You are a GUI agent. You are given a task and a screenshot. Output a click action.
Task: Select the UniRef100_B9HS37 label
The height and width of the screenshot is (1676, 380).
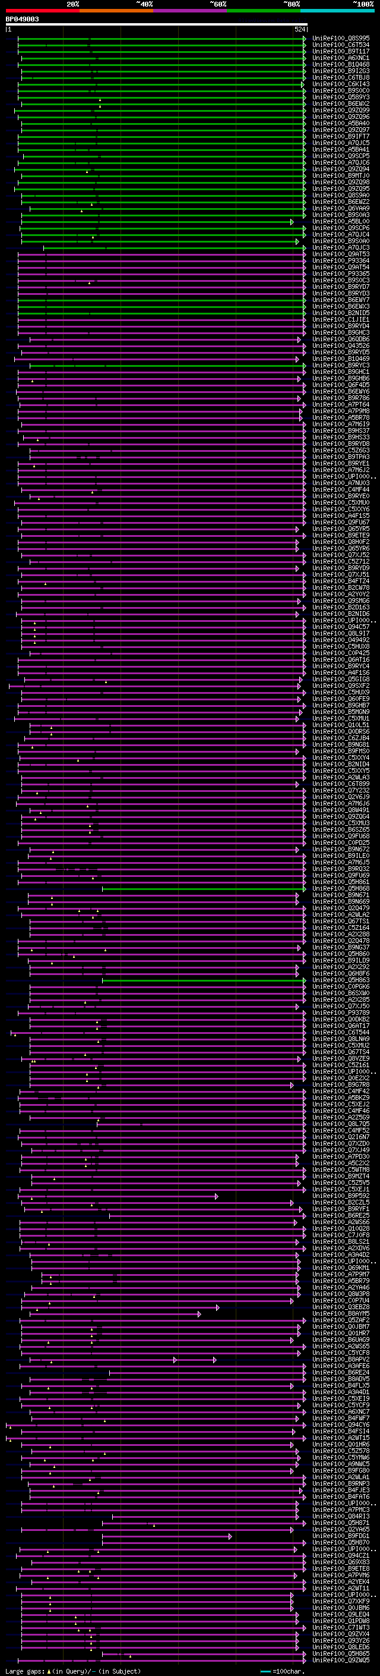click(341, 430)
